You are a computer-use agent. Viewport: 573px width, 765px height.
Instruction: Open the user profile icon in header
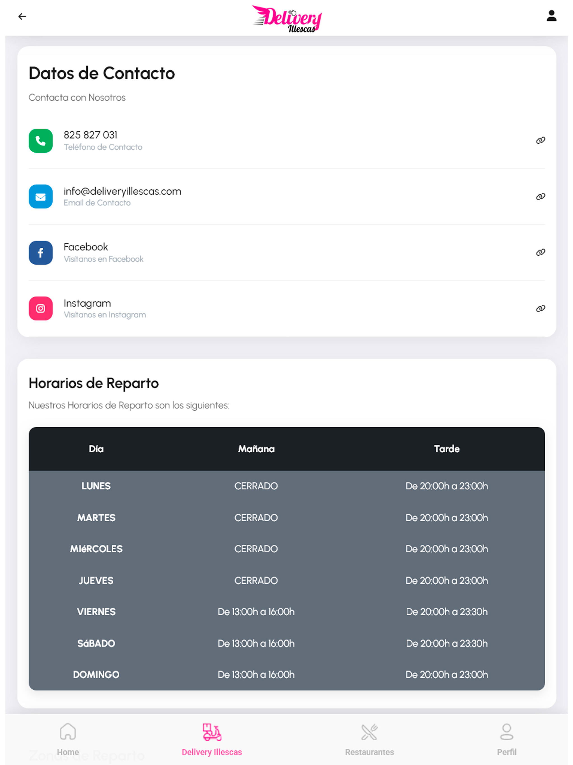tap(551, 16)
